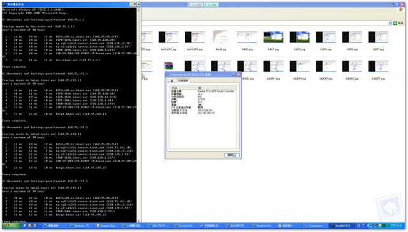Select the 4db003.png thumbnail
The image size is (408, 232).
tap(273, 66)
